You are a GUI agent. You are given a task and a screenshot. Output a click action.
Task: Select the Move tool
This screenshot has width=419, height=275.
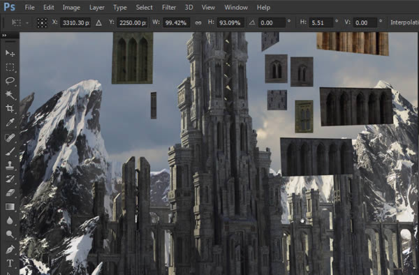click(x=10, y=53)
